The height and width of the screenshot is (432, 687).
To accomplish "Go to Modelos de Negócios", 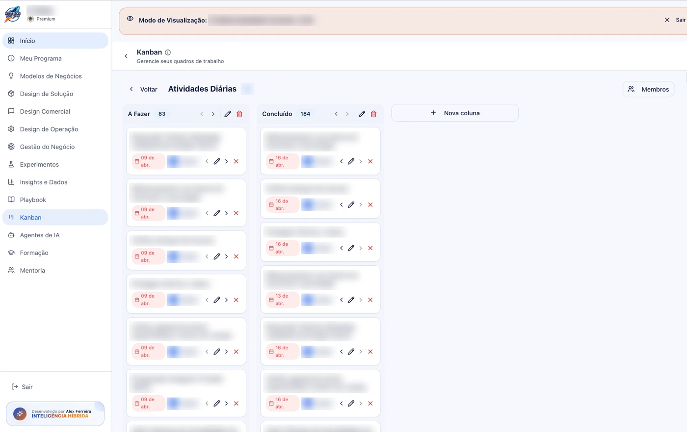I will tap(55, 76).
